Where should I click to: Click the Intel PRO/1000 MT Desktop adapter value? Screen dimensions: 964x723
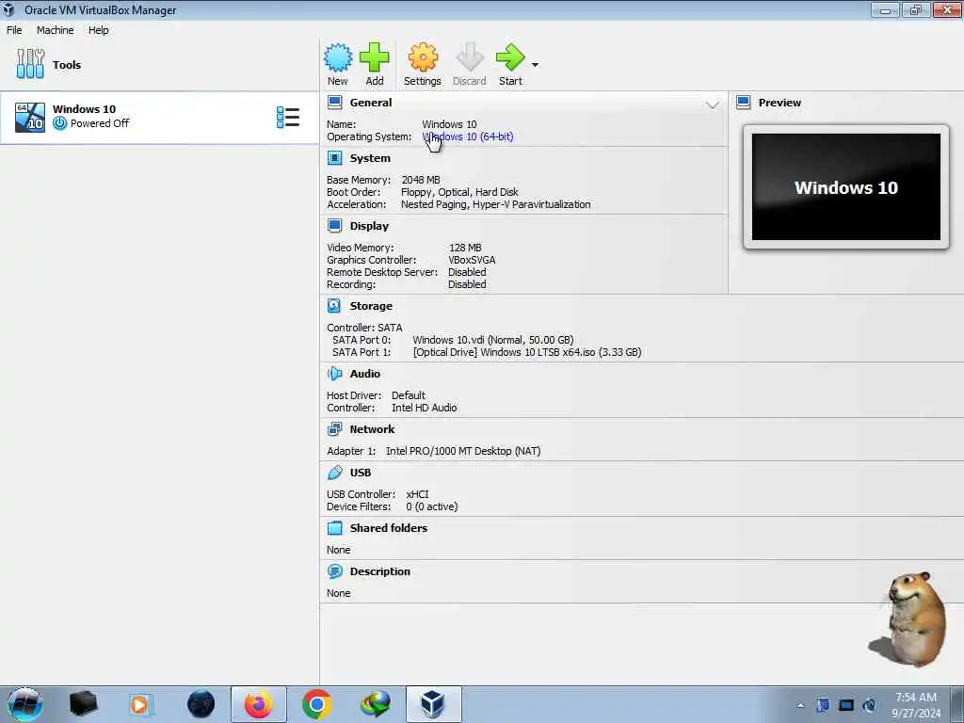pos(463,451)
